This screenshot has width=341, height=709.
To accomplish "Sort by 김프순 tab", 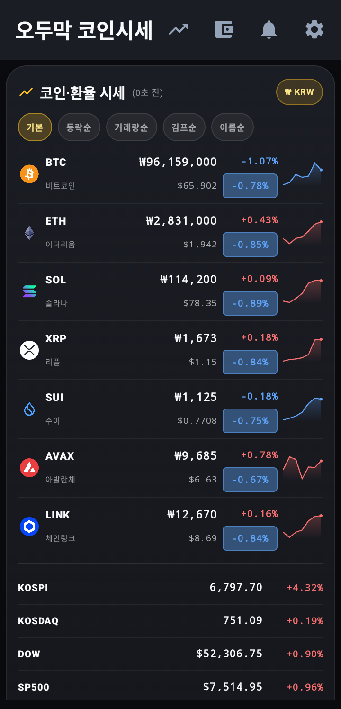I will pos(184,127).
